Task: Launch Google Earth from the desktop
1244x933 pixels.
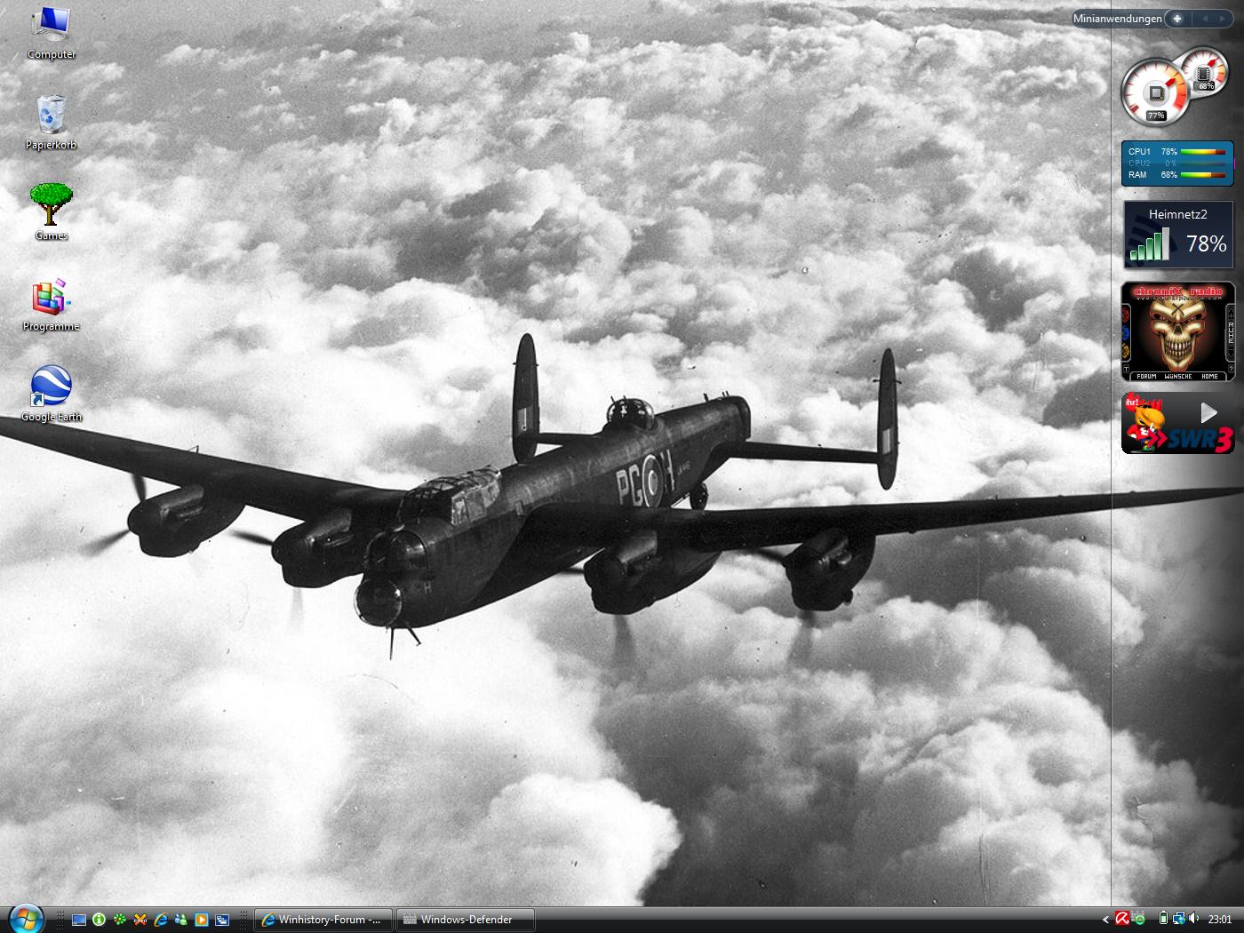Action: point(51,387)
